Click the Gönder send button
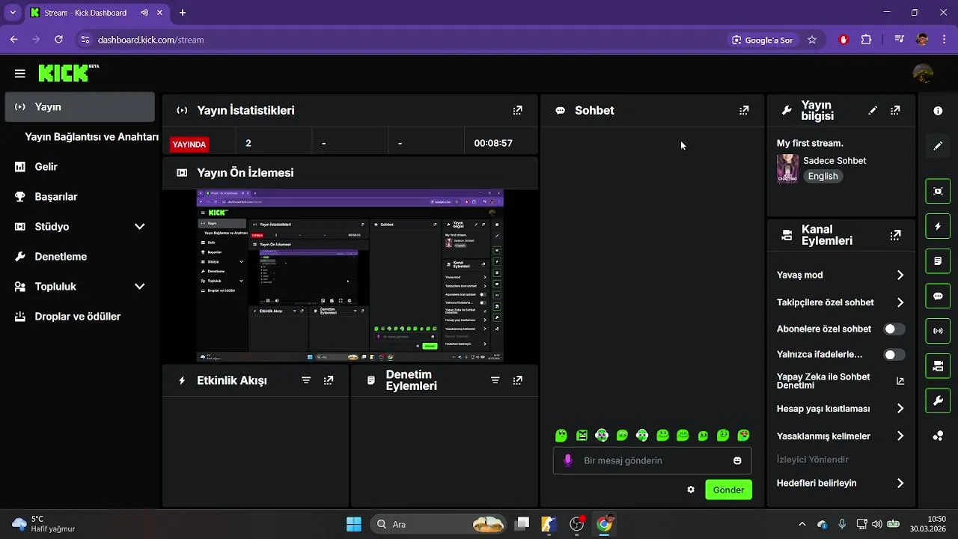Image resolution: width=958 pixels, height=539 pixels. pyautogui.click(x=728, y=490)
